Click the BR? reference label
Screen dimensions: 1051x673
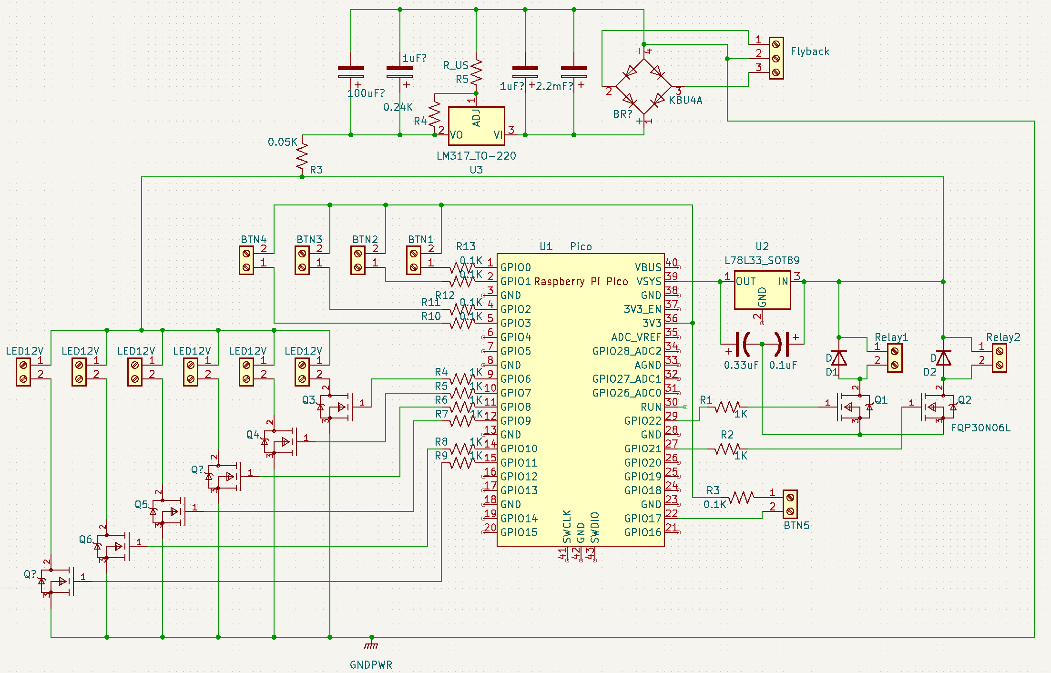(x=622, y=114)
